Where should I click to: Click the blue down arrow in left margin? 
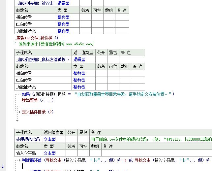click(x=3, y=166)
